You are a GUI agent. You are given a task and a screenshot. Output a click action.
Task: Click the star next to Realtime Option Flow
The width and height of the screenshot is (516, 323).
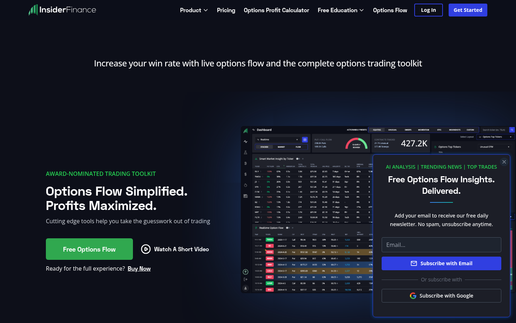click(293, 228)
